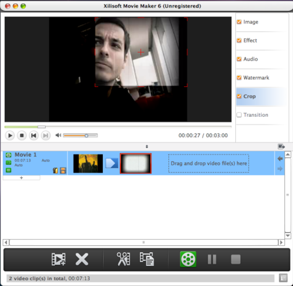Toggle the Effect checkbox
This screenshot has height=286, width=293.
pyautogui.click(x=239, y=41)
